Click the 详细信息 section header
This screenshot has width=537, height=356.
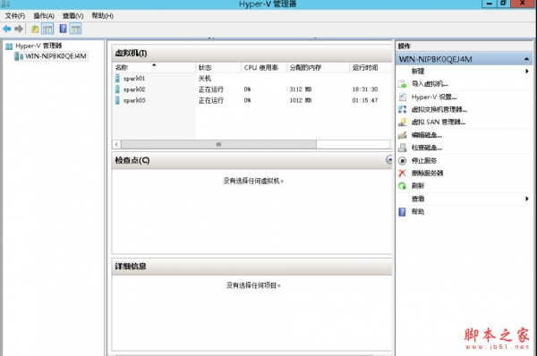[251, 267]
